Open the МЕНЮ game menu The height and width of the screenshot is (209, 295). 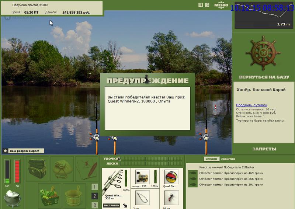[x=221, y=5]
